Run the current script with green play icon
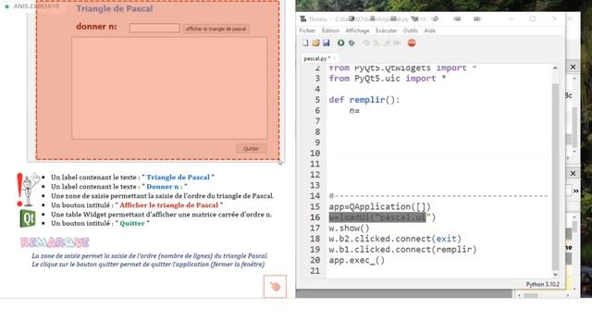 pyautogui.click(x=341, y=43)
